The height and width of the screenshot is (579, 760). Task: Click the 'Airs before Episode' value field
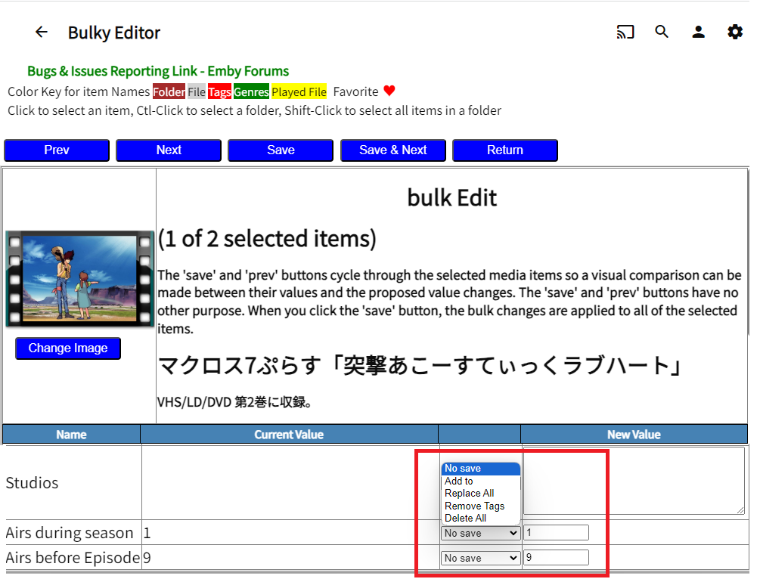point(556,558)
